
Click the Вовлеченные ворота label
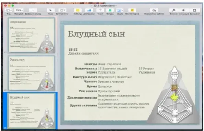(x=86, y=70)
